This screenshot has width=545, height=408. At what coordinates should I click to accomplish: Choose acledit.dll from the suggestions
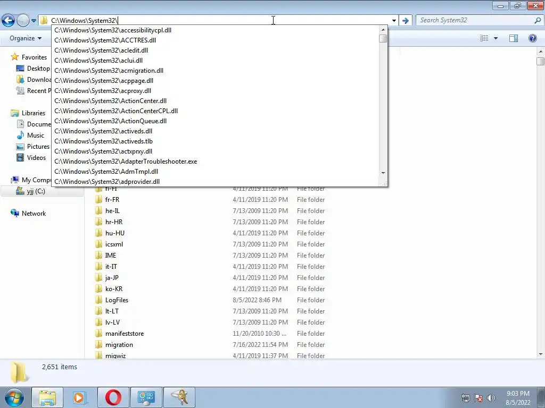coord(216,50)
